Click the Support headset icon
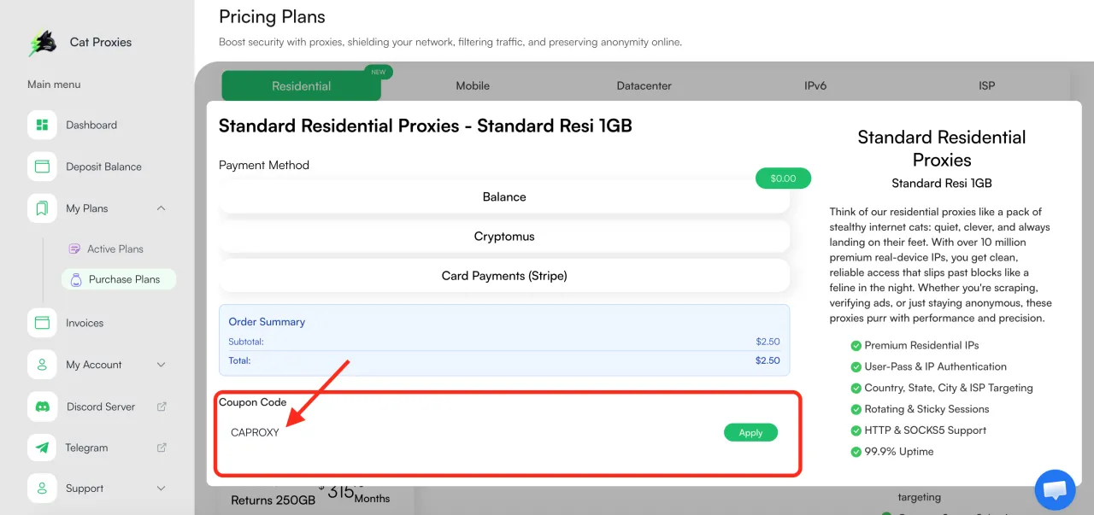This screenshot has width=1094, height=515. pos(42,489)
